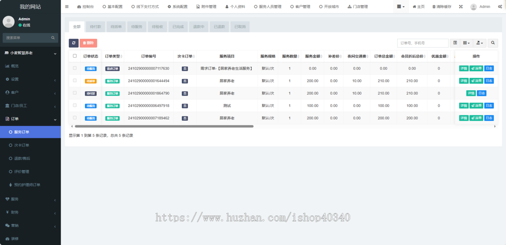Expand the 客户 sidebar menu
The height and width of the screenshot is (245, 506).
[x=30, y=92]
